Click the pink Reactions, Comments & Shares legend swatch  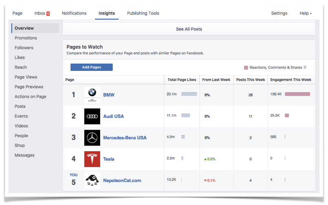(246, 68)
